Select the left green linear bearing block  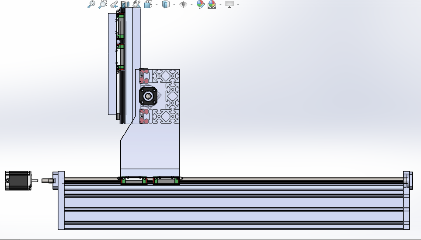[x=134, y=181]
